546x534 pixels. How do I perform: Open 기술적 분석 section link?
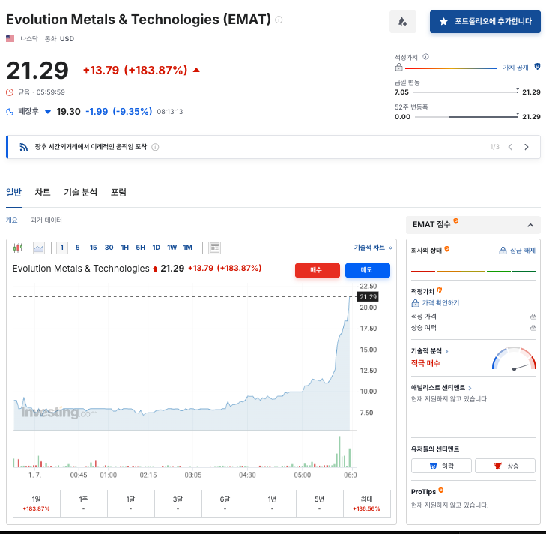pyautogui.click(x=429, y=351)
